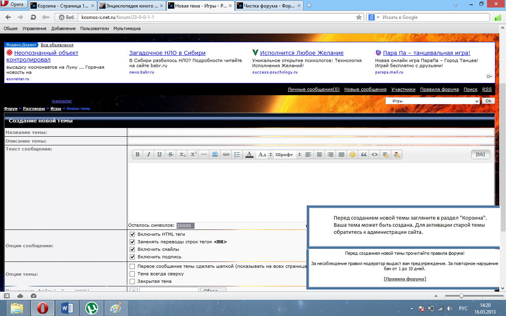Check 'Тема всегда сверху' option
The width and height of the screenshot is (506, 316).
pyautogui.click(x=132, y=274)
